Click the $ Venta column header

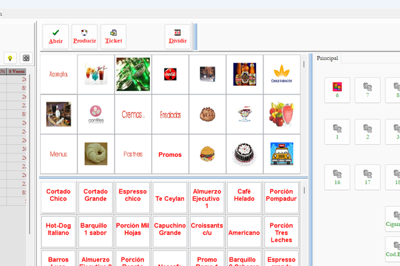coord(17,72)
